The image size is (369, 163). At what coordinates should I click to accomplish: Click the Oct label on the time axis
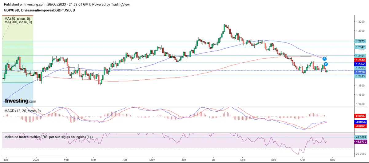[303, 160]
